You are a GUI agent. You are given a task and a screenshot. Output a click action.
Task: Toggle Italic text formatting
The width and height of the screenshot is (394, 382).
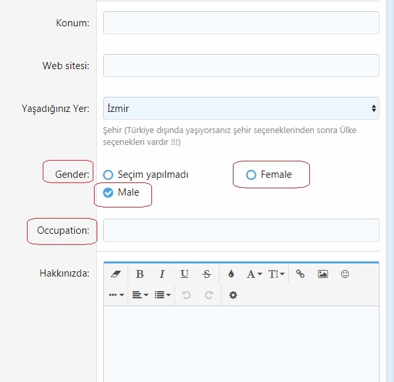tap(162, 274)
